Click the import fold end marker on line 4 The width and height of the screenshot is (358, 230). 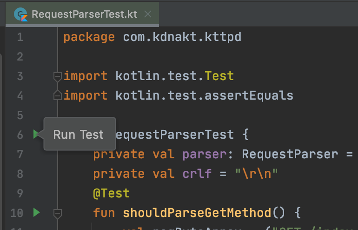point(58,95)
